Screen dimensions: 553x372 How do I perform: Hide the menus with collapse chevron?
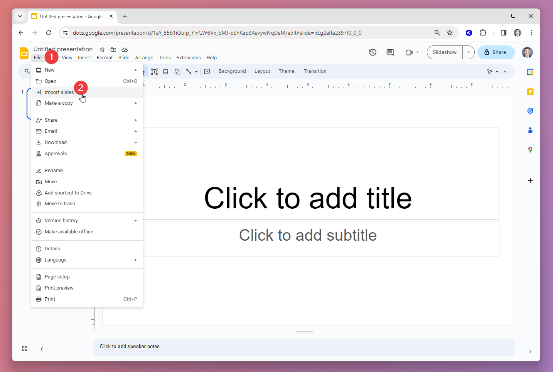tap(505, 72)
